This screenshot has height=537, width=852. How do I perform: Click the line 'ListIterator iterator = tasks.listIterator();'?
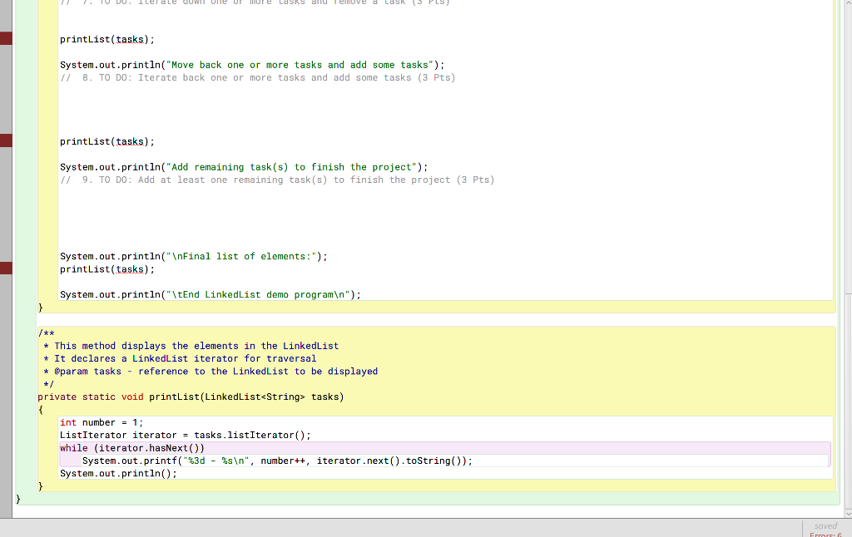186,436
